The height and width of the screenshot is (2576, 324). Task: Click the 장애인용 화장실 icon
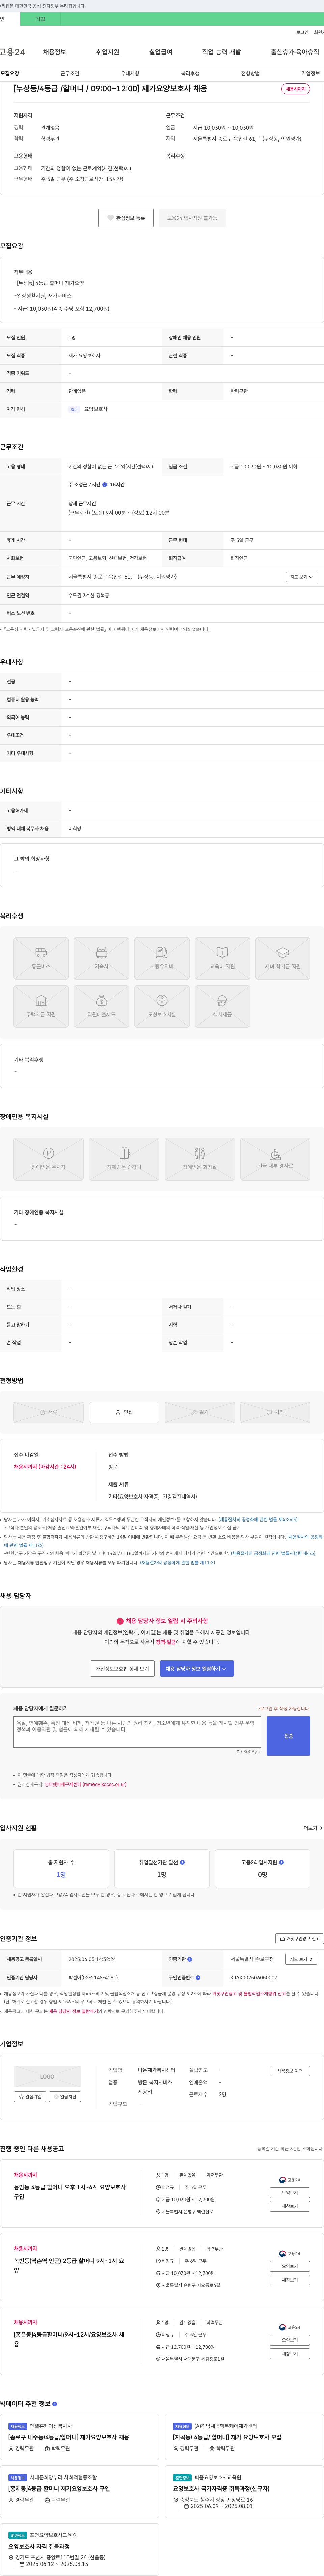coord(200,1159)
